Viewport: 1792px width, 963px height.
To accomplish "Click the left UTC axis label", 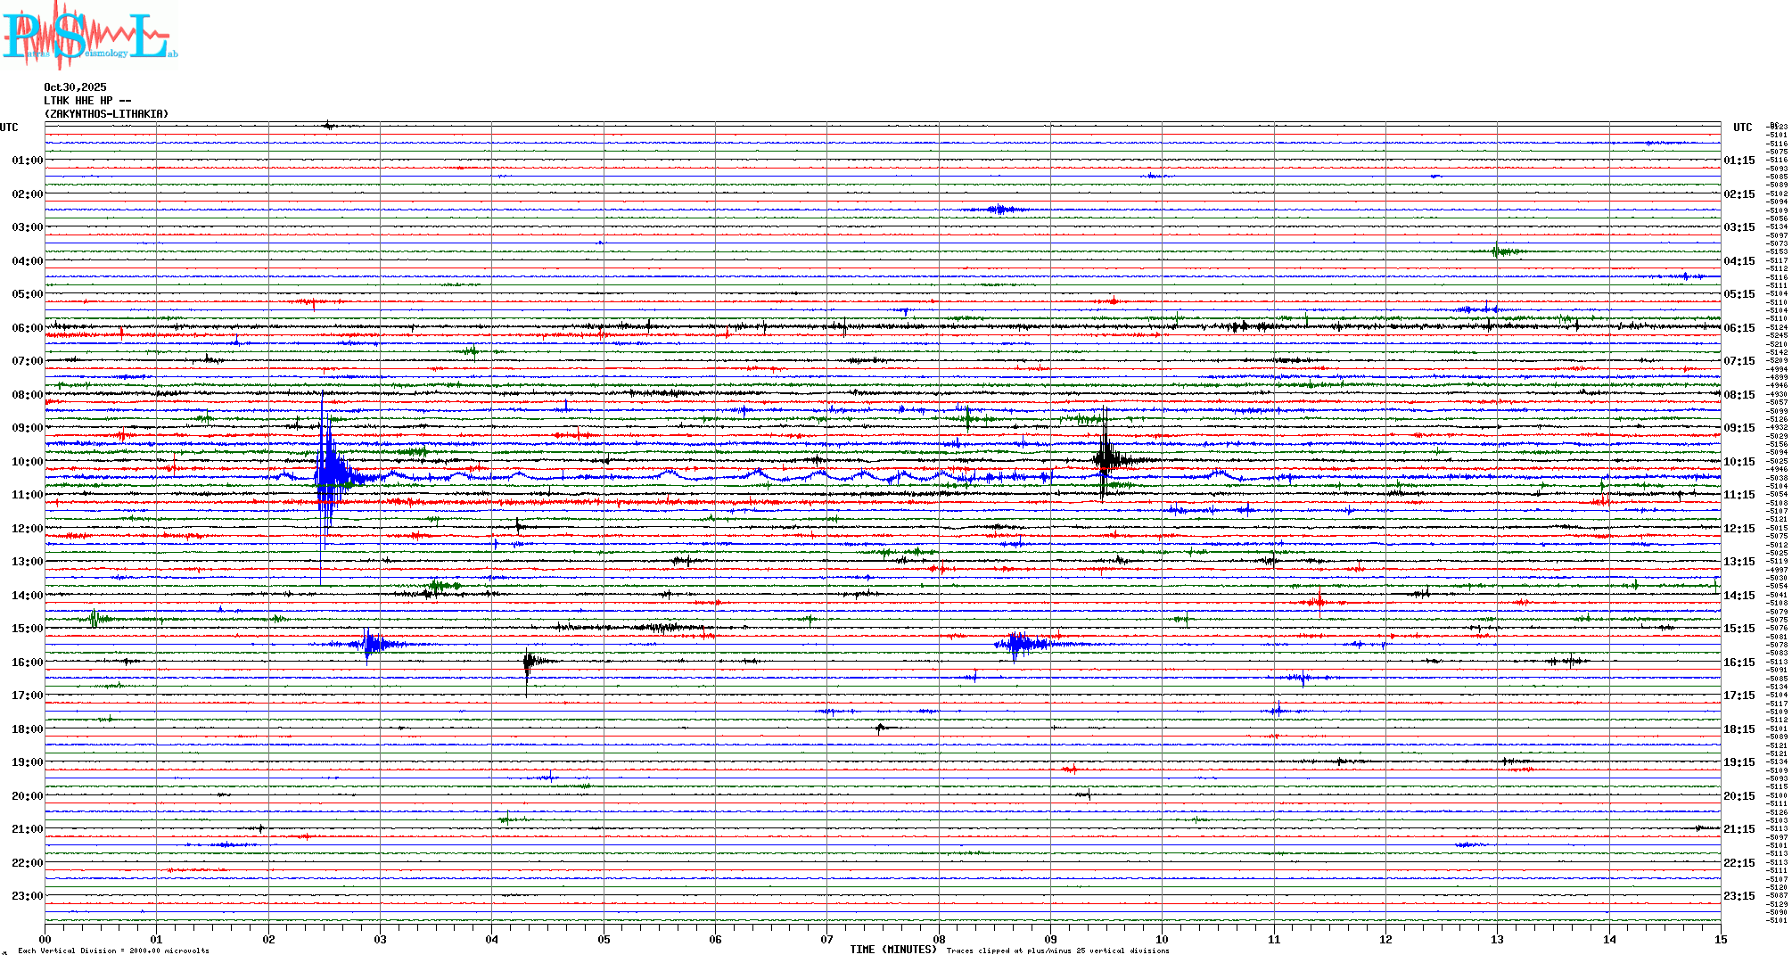I will click(9, 128).
